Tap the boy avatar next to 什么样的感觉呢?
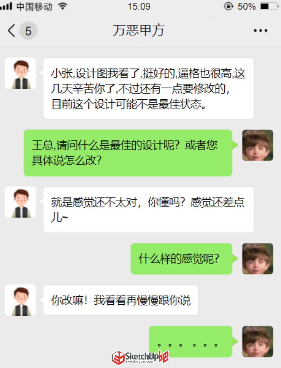The height and width of the screenshot is (368, 281). coord(257,259)
